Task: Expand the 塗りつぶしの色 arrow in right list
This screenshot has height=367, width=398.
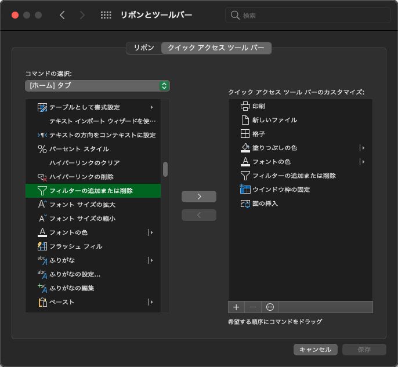Action: click(x=363, y=148)
